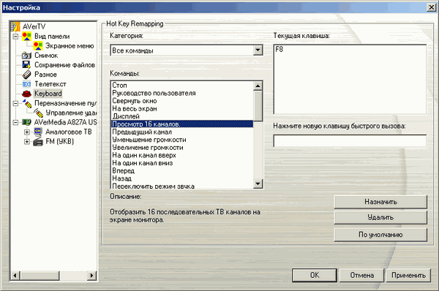Click the Телетекст icon

(26, 84)
